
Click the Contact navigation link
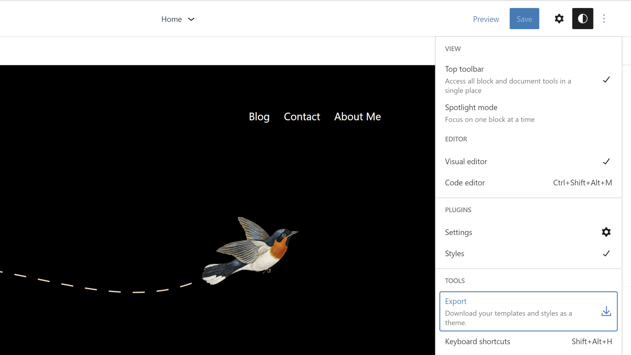tap(302, 116)
